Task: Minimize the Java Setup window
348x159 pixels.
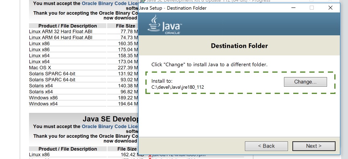Action: coord(293,8)
